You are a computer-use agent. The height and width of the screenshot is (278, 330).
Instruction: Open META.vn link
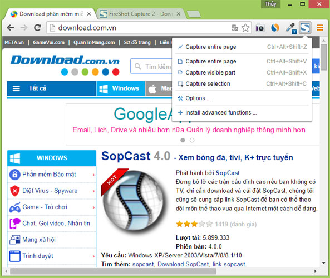14,42
